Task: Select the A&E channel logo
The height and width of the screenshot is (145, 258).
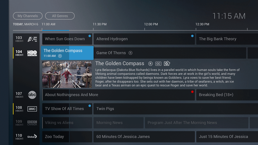Action: point(32,39)
